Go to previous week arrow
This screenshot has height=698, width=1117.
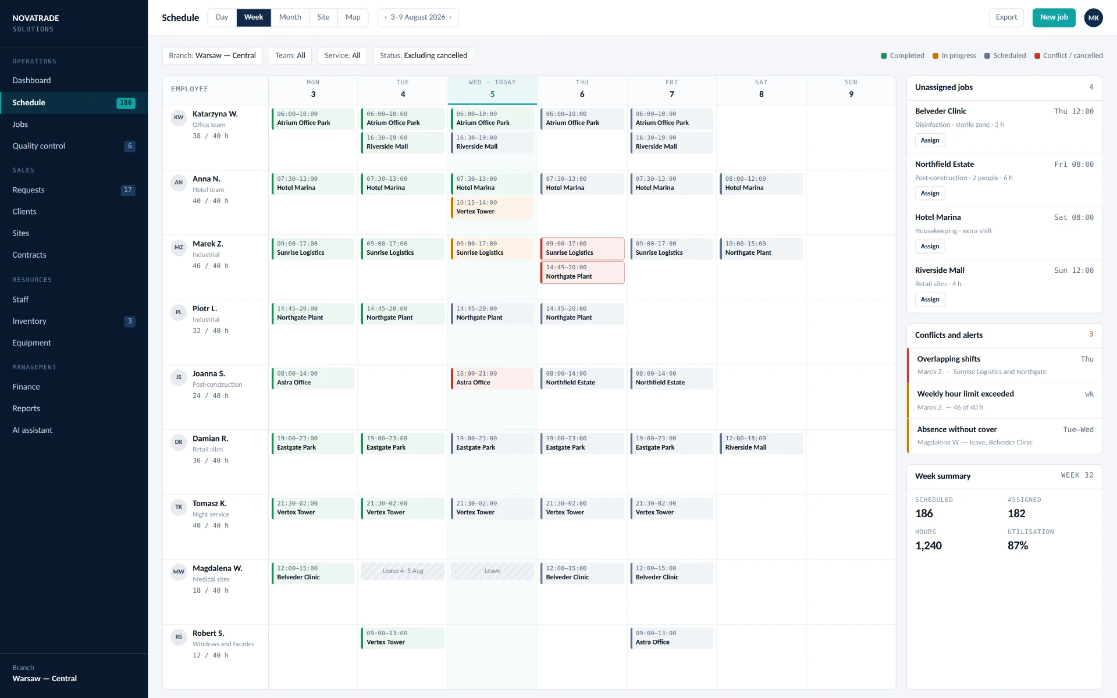[x=385, y=17]
